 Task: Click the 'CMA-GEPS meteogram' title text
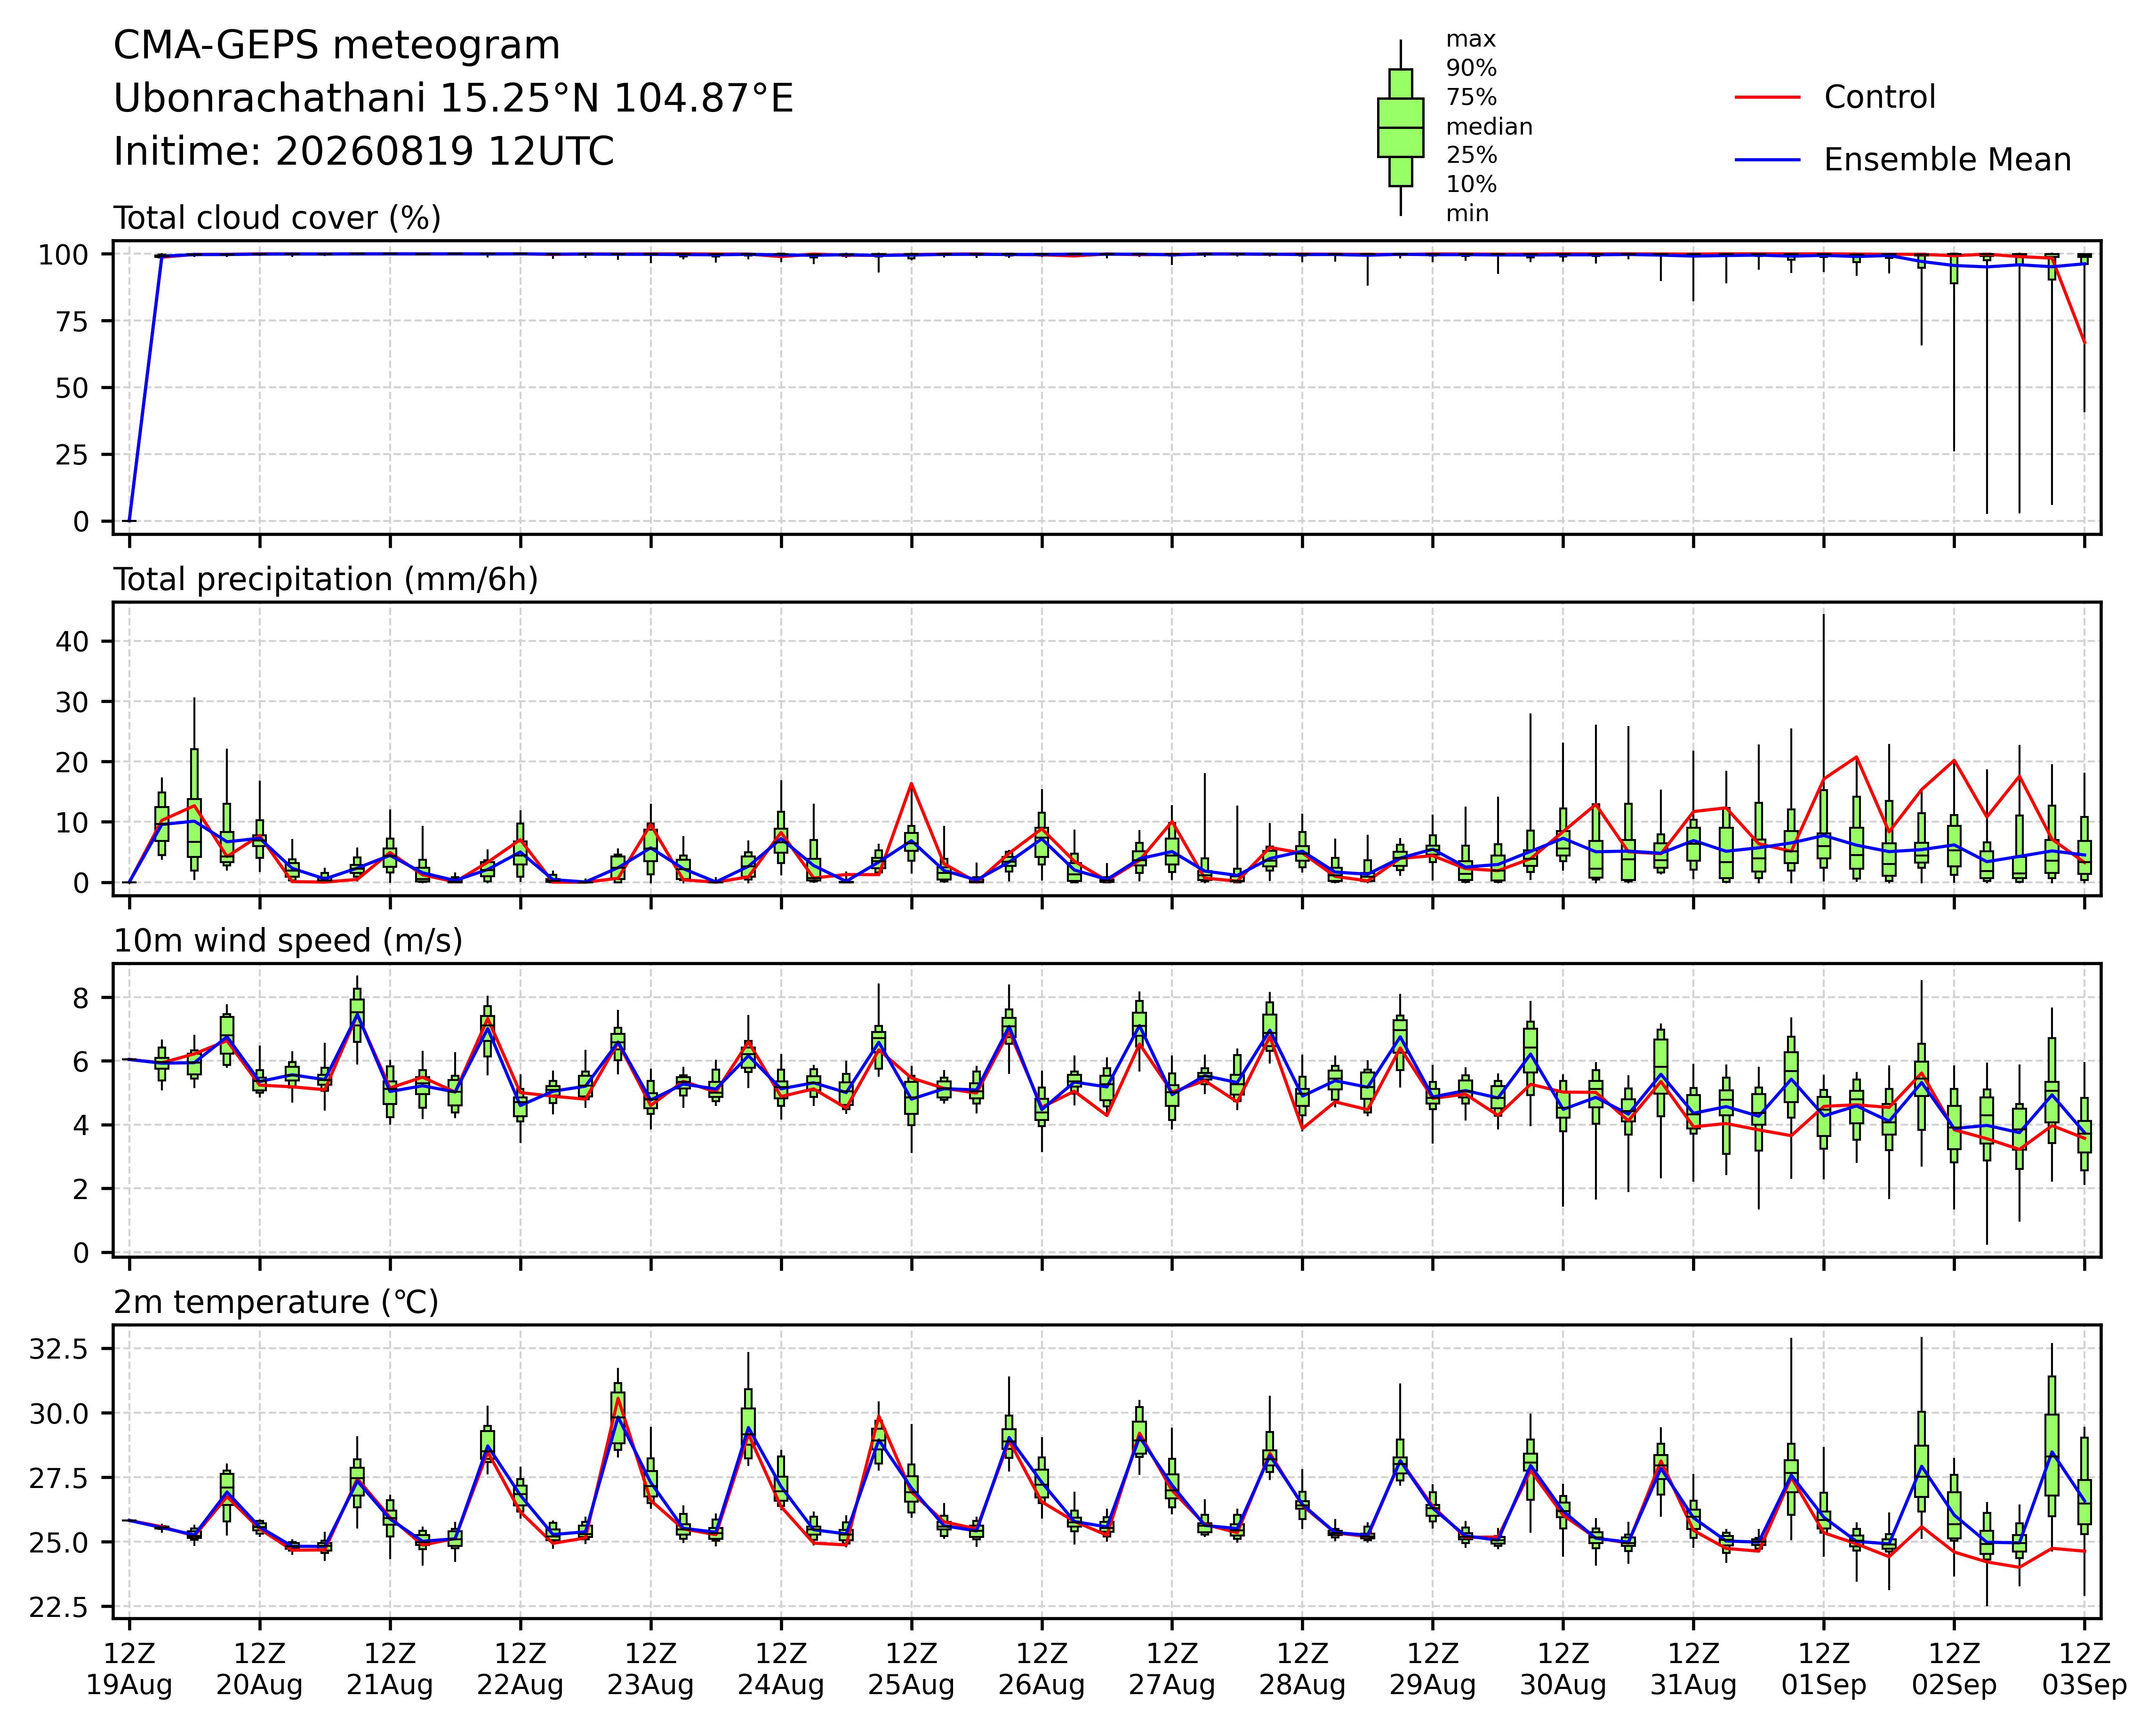point(337,46)
